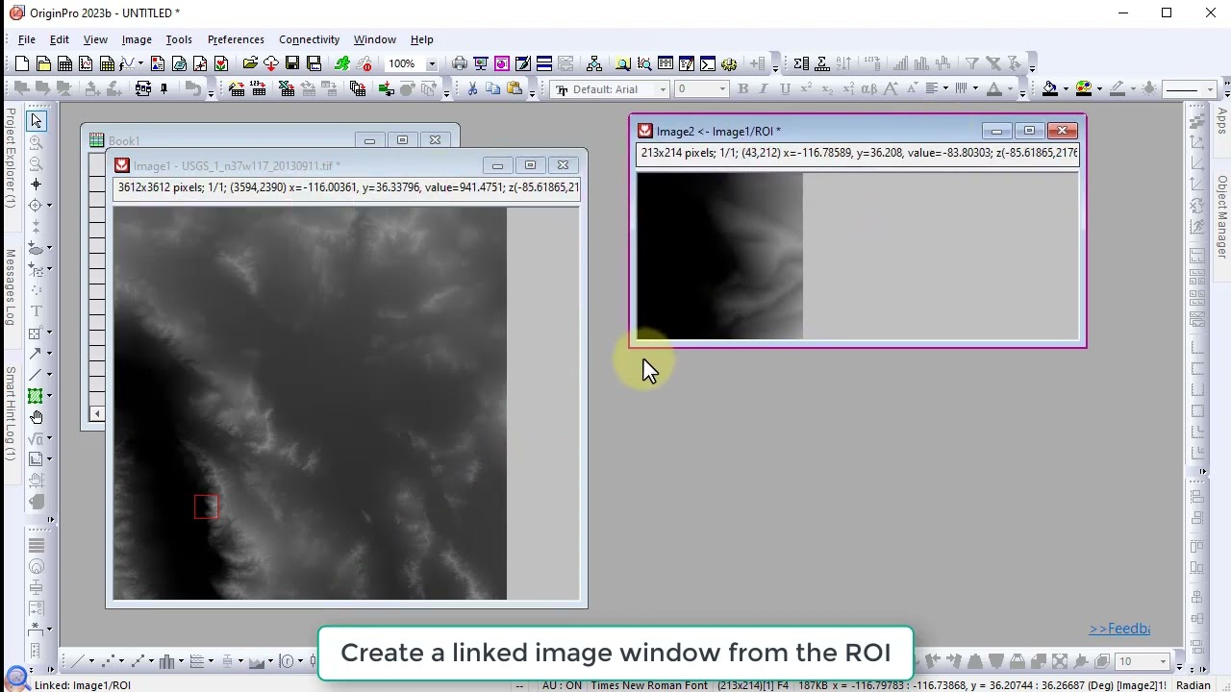Click the Cut scissors icon

pos(472,89)
